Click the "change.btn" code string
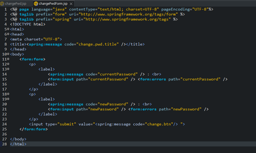 tap(159, 124)
